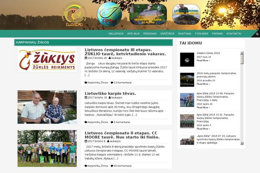Open the two men photo thumbnail
The height and width of the screenshot is (173, 260).
[x=47, y=107]
